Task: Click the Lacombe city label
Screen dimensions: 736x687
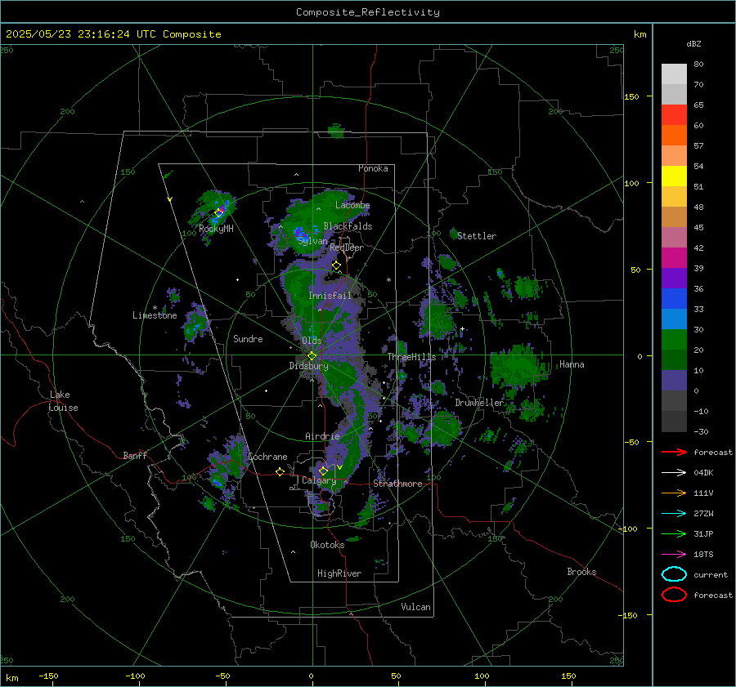Action: [352, 205]
